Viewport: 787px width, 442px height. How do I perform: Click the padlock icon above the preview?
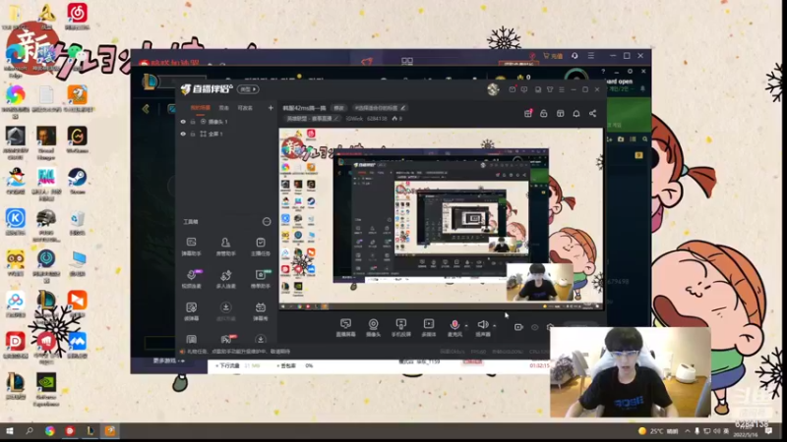tap(544, 114)
